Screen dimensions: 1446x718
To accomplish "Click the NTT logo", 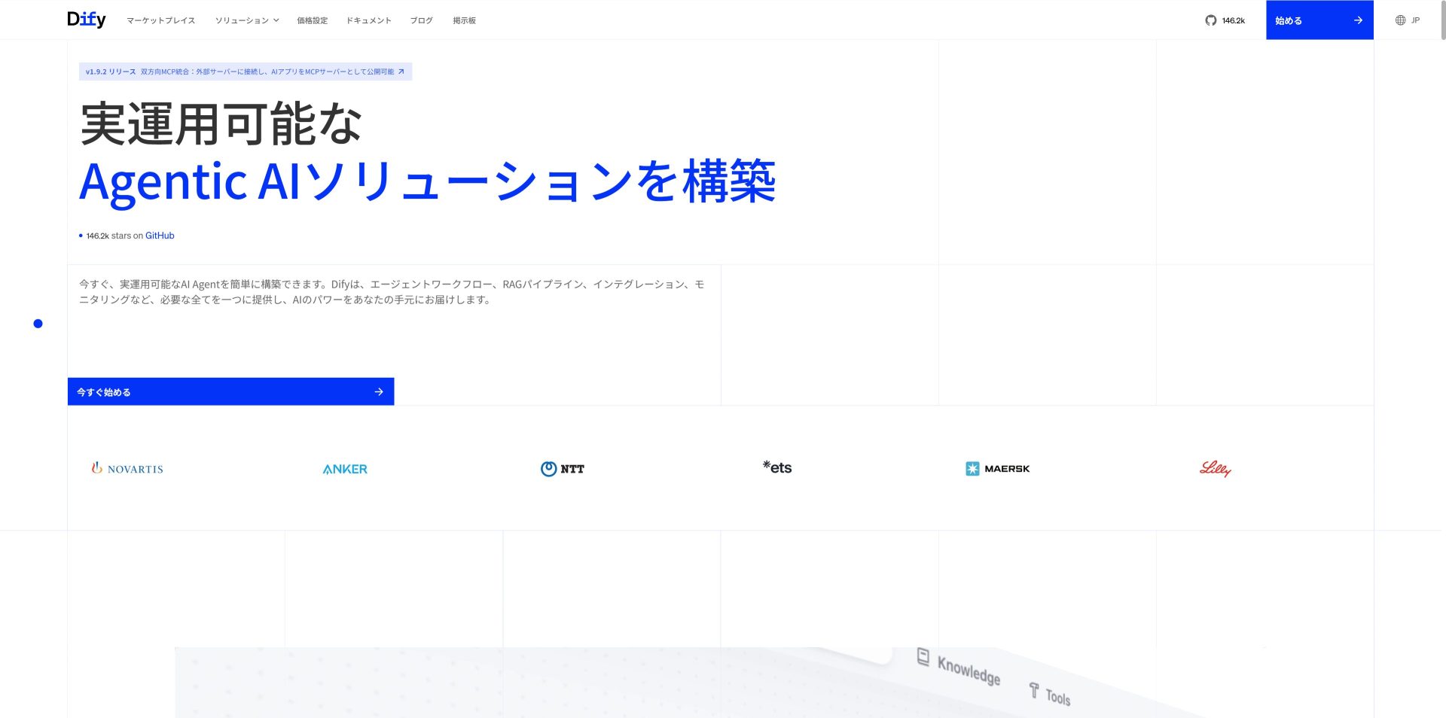I will 563,468.
